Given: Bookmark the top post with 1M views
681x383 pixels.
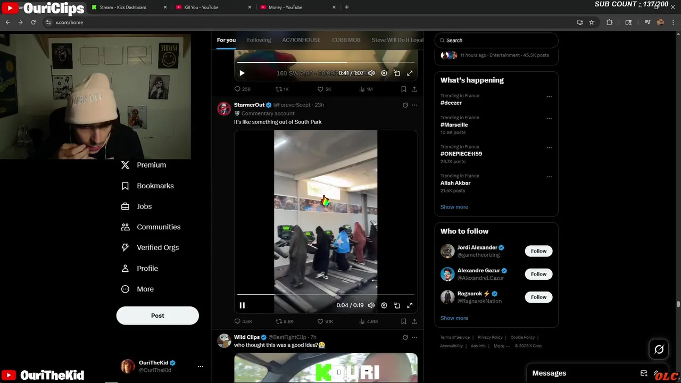Looking at the screenshot, I should 404,89.
